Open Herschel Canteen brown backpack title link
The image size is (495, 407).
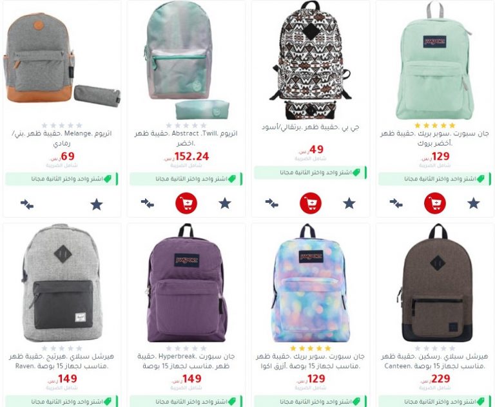(x=434, y=361)
